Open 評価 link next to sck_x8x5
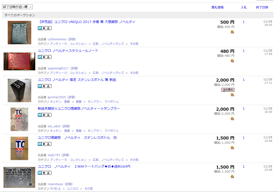The width and height of the screenshot is (279, 192). (x=66, y=126)
